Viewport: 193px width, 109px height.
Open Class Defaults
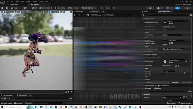pos(73,8)
